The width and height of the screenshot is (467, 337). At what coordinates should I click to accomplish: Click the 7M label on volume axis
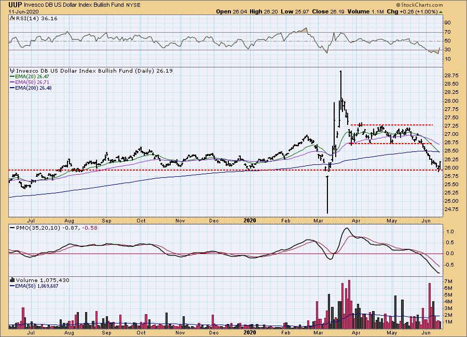(448, 282)
